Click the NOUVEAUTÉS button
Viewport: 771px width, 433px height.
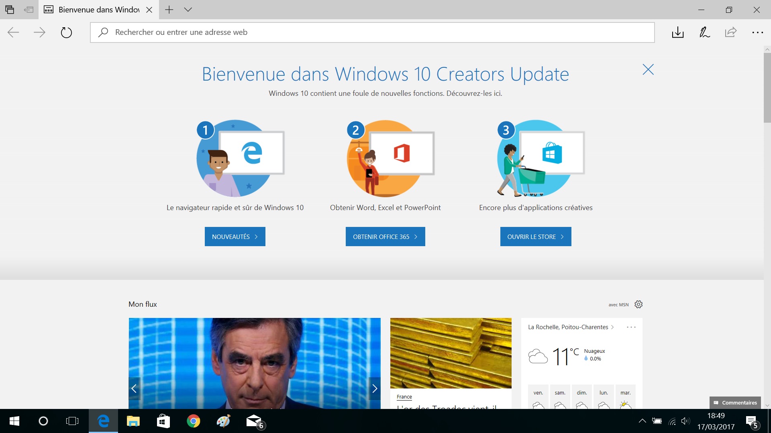[235, 237]
